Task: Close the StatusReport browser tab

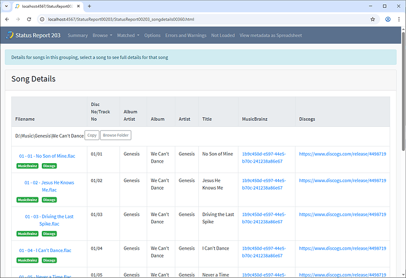Action: coord(78,6)
